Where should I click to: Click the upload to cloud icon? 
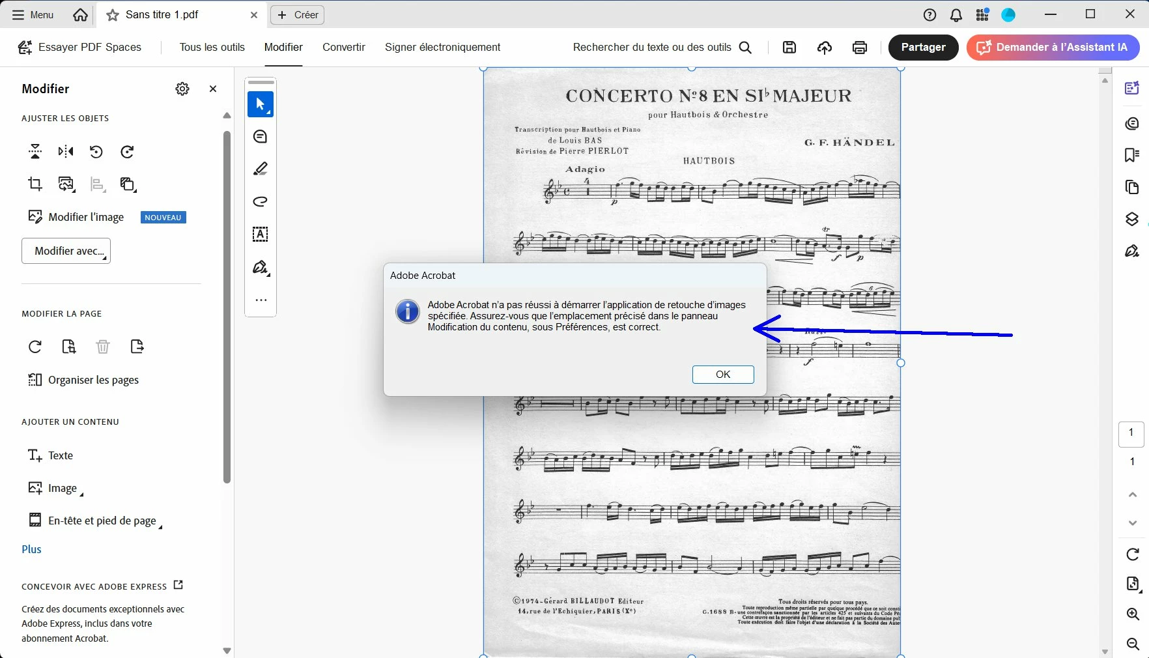[x=825, y=47]
